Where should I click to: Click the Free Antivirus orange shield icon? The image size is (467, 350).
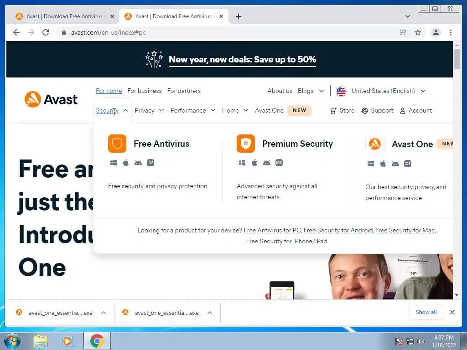click(x=117, y=144)
